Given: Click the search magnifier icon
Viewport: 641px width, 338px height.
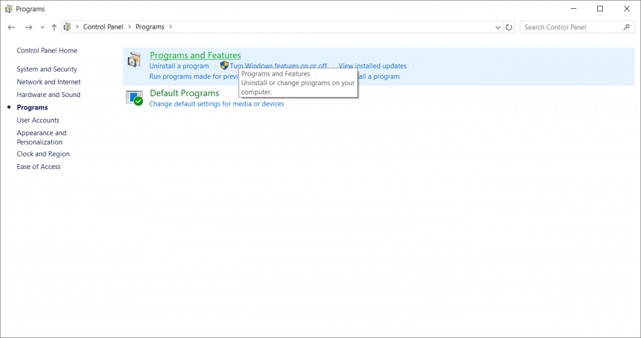Looking at the screenshot, I should coord(627,27).
